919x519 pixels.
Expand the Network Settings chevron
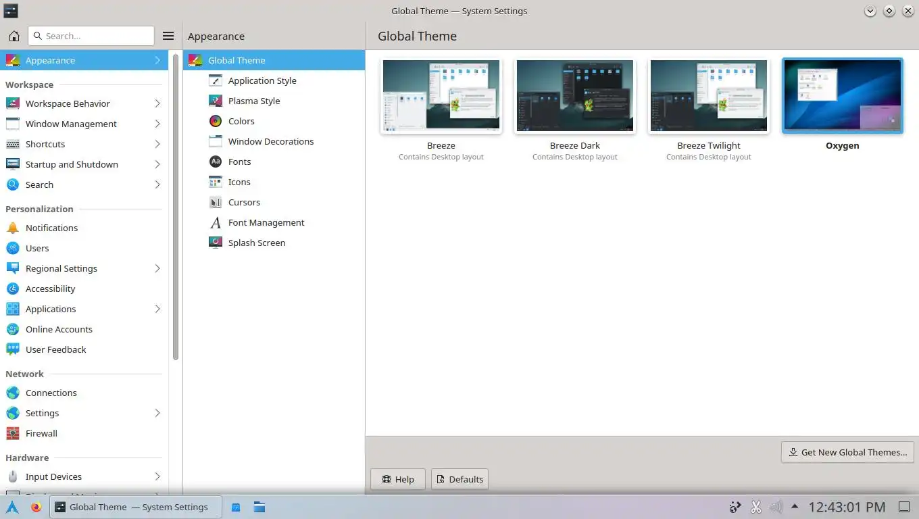click(157, 413)
